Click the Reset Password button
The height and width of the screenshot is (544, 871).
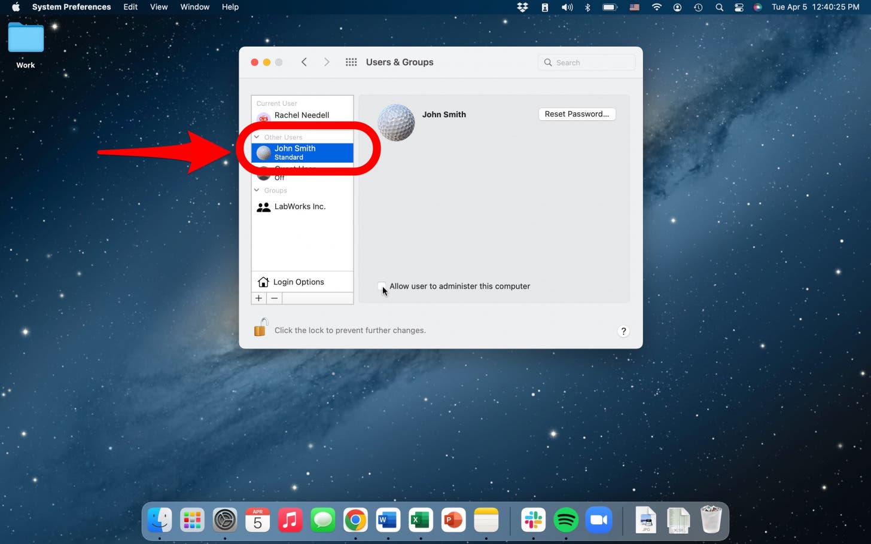[x=577, y=114]
